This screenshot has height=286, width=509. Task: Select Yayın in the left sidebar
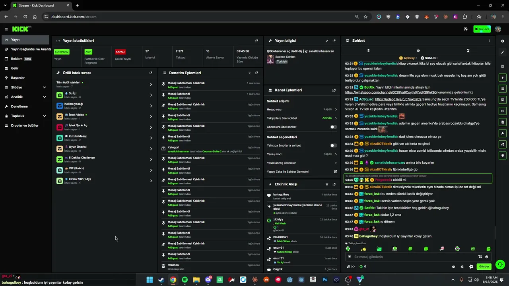coord(25,40)
